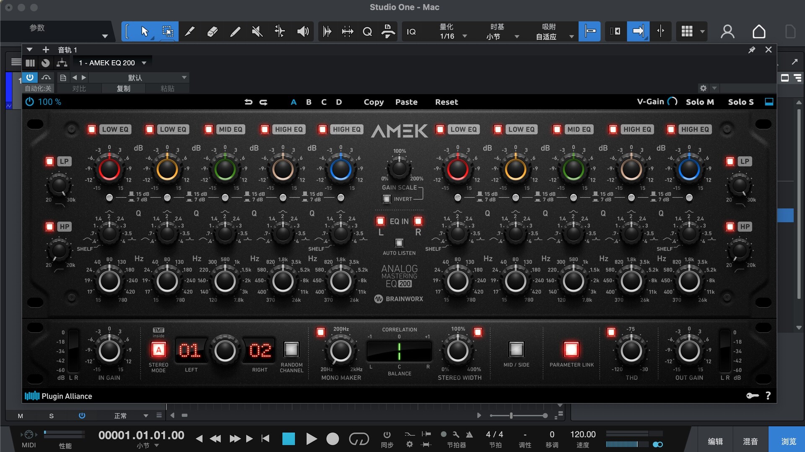Screen dimensions: 805x452
Task: Click Solo M button
Action: (x=700, y=102)
